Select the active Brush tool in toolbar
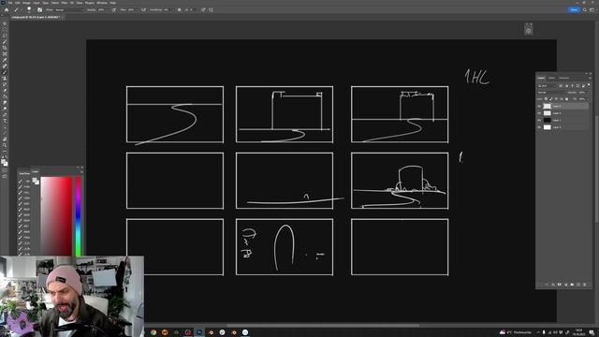The image size is (599, 337). point(5,72)
